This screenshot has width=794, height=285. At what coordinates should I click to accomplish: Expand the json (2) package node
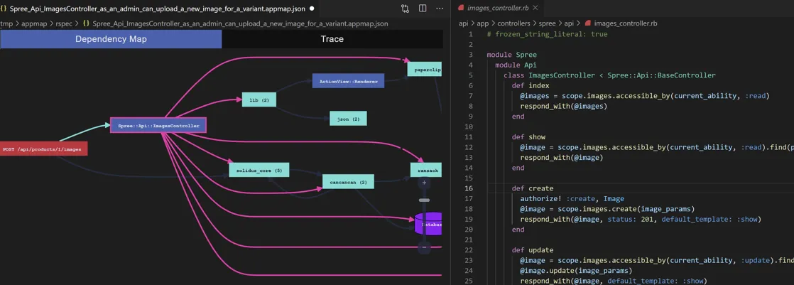tap(349, 119)
